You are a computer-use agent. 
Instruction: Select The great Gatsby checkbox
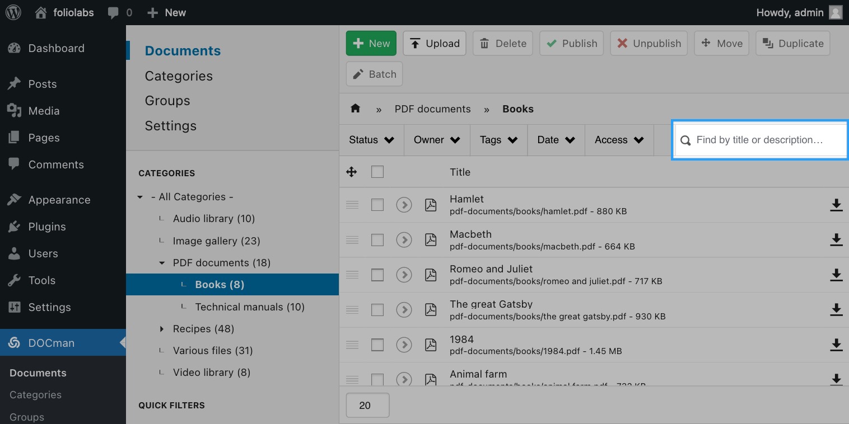coord(377,309)
